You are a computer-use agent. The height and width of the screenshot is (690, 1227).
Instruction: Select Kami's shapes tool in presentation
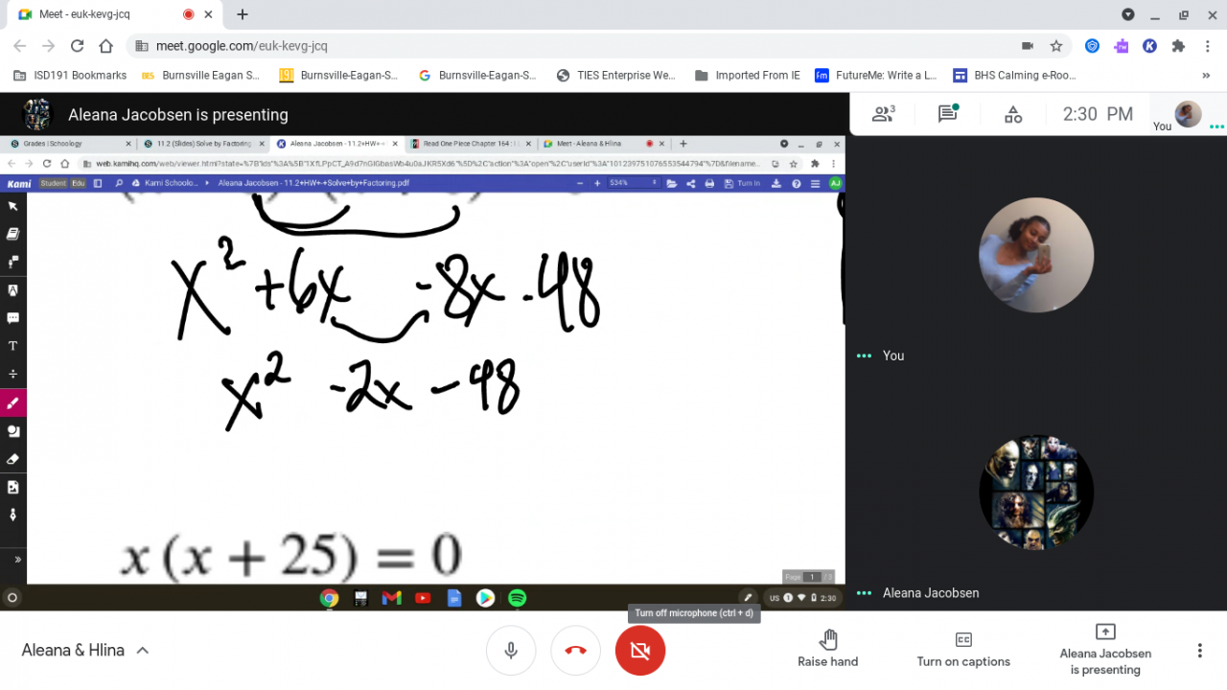pyautogui.click(x=13, y=431)
